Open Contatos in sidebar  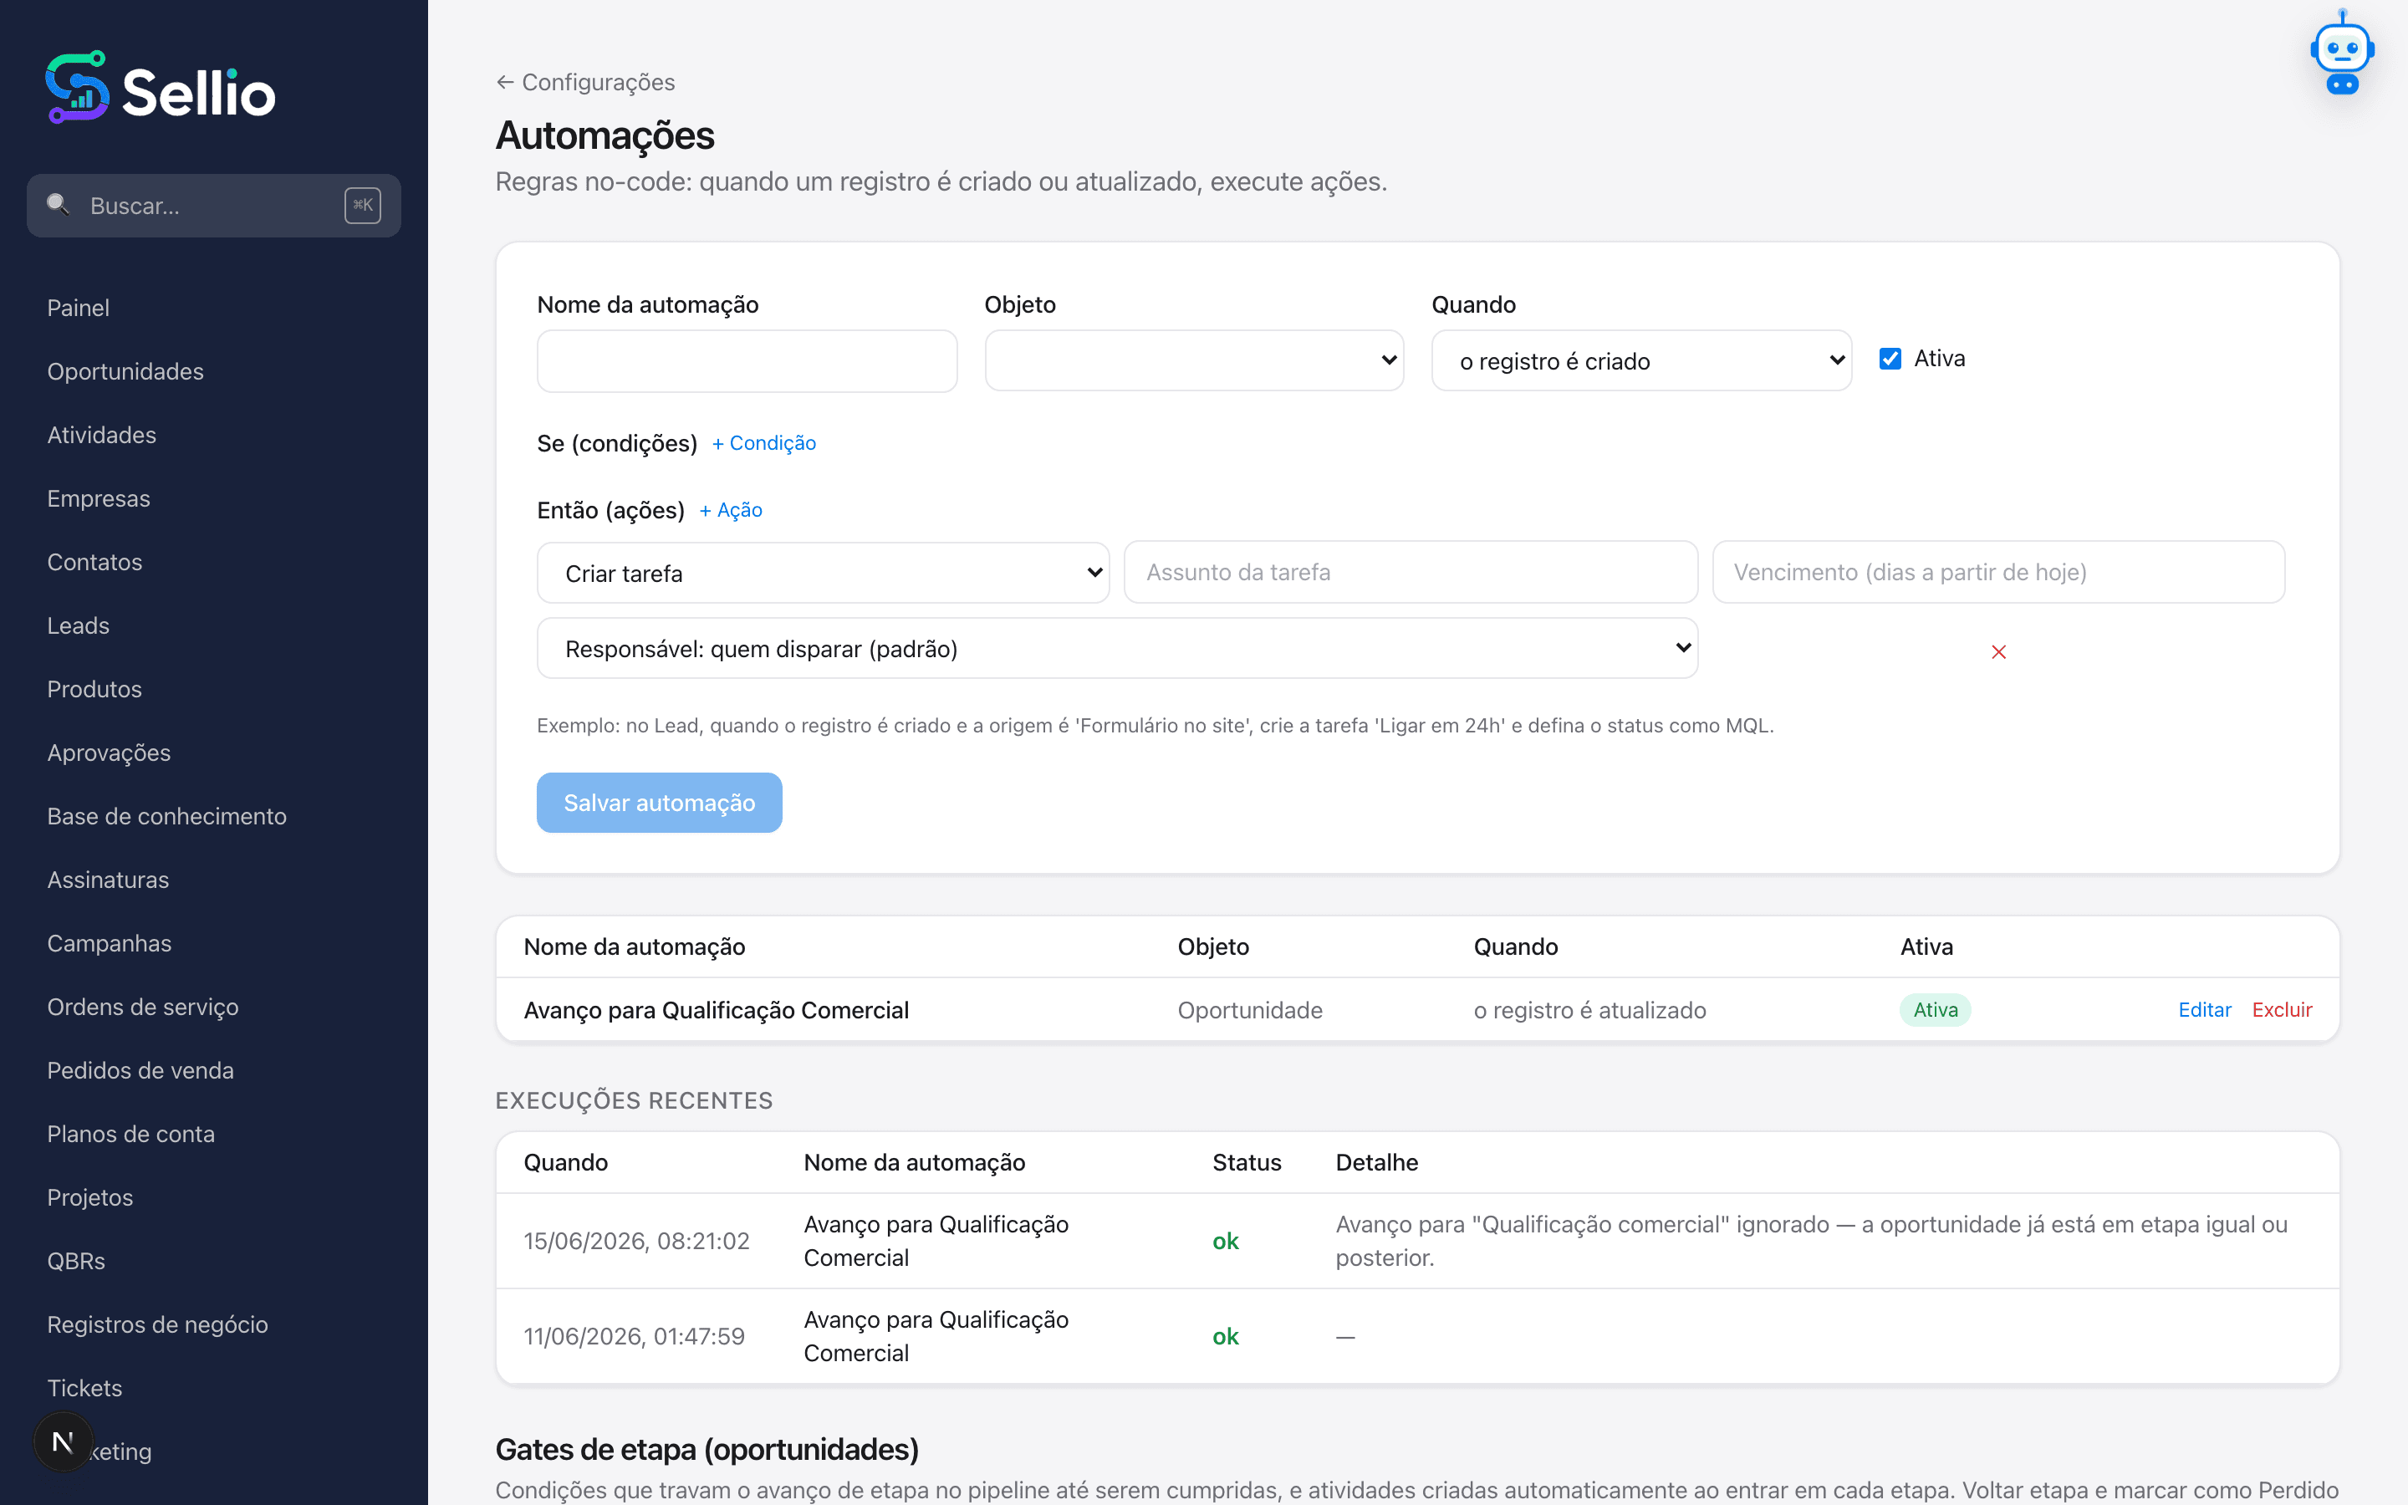[94, 563]
